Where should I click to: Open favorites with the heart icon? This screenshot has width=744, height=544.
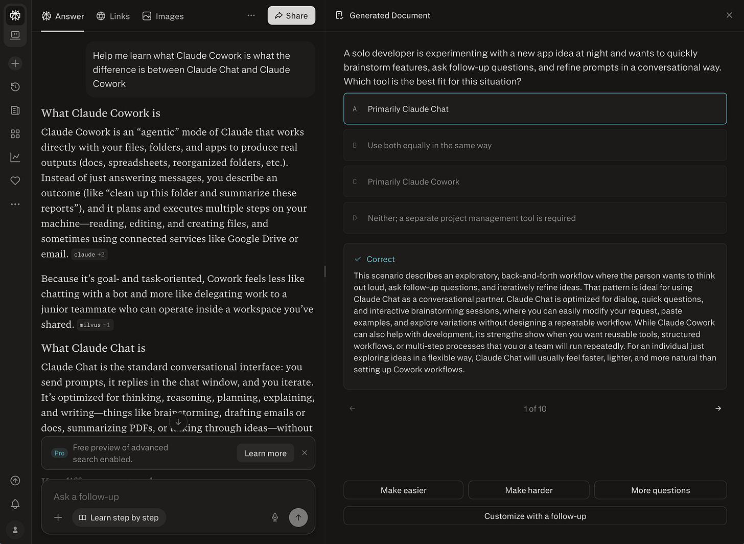[15, 180]
